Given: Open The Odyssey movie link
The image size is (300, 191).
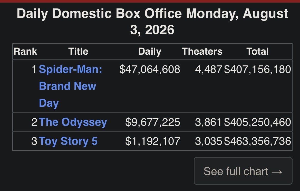Looking at the screenshot, I should pos(73,122).
